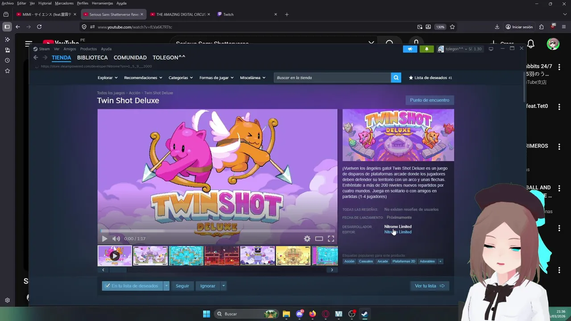The image size is (571, 321).
Task: Bookmark this page with the star icon
Action: (x=452, y=27)
